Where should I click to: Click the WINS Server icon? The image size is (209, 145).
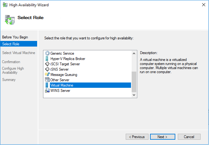click(47, 91)
